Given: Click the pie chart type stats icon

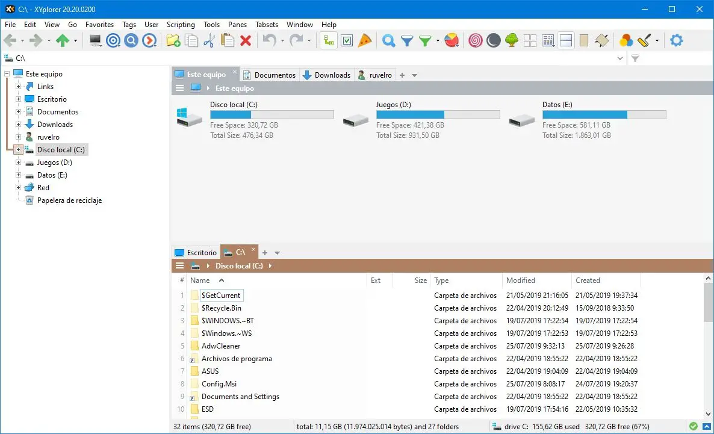Looking at the screenshot, I should [452, 40].
